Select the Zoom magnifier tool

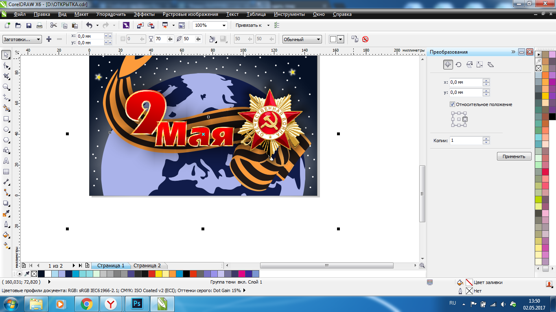coord(6,87)
